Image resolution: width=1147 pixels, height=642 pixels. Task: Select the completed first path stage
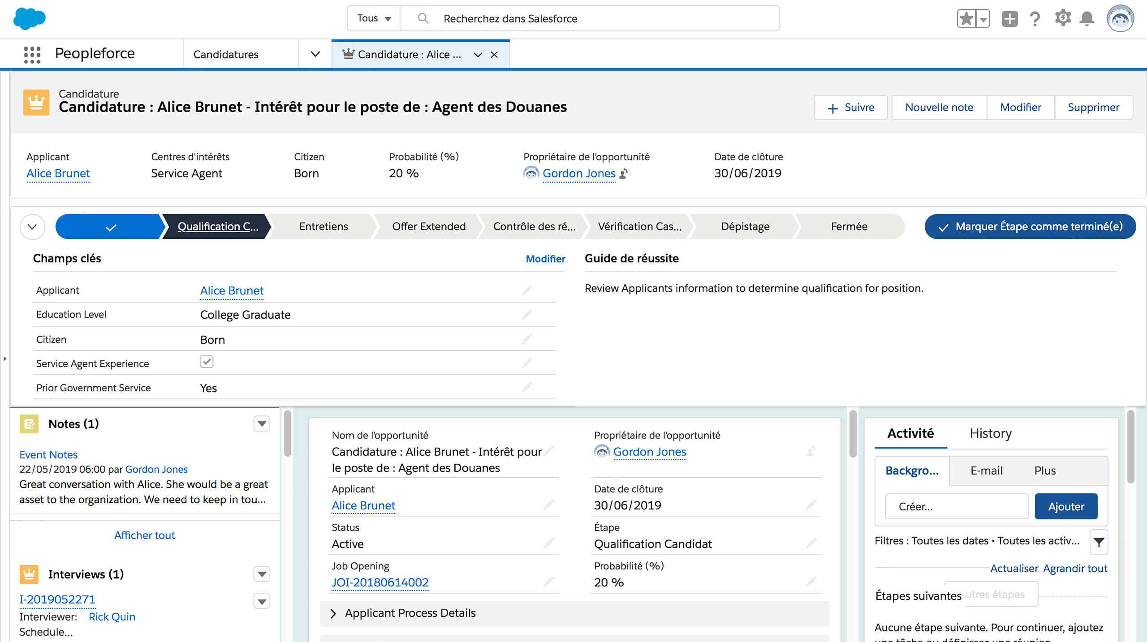pyautogui.click(x=110, y=227)
